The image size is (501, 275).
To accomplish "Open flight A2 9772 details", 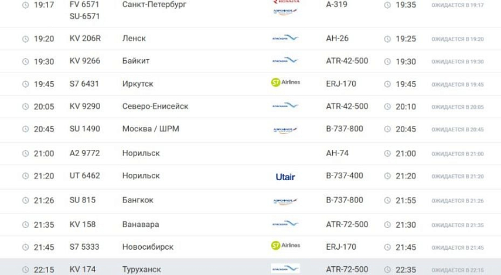I will [85, 153].
